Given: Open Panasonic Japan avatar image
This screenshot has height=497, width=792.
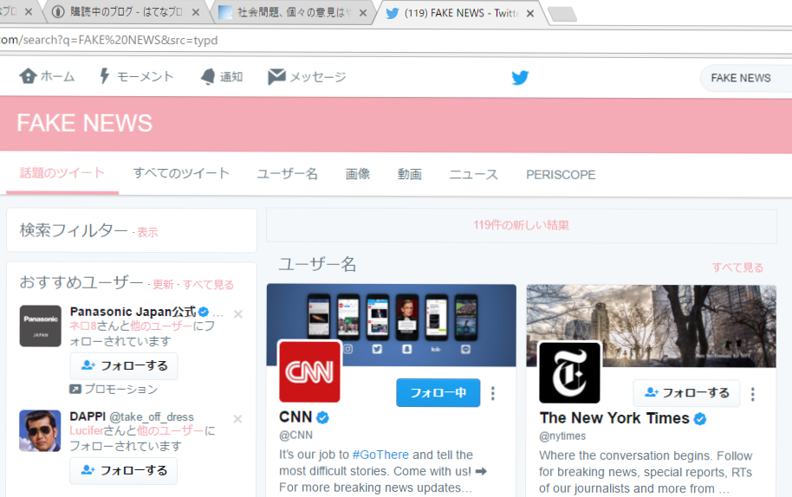Looking at the screenshot, I should click(x=41, y=326).
